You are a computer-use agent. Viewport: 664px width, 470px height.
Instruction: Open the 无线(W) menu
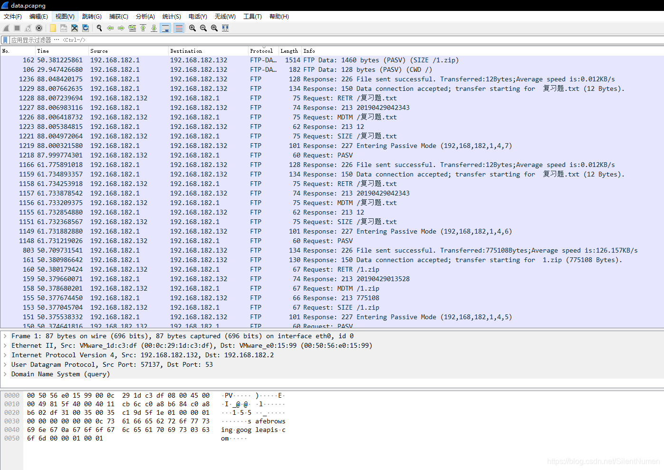225,16
